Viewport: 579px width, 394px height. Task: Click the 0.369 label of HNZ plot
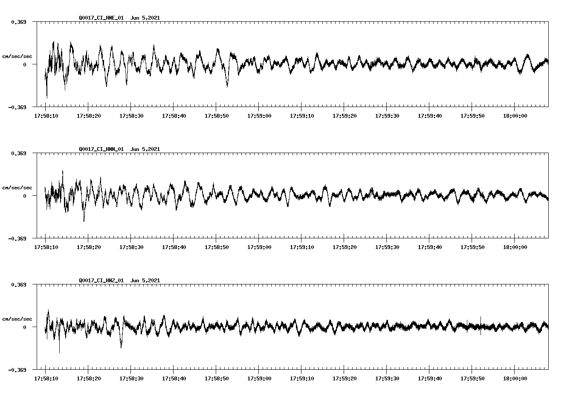tap(18, 284)
